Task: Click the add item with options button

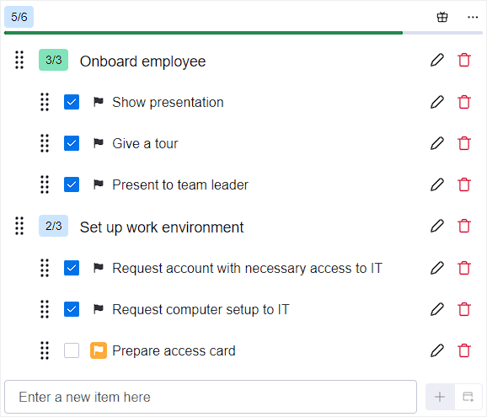Action: (x=468, y=397)
